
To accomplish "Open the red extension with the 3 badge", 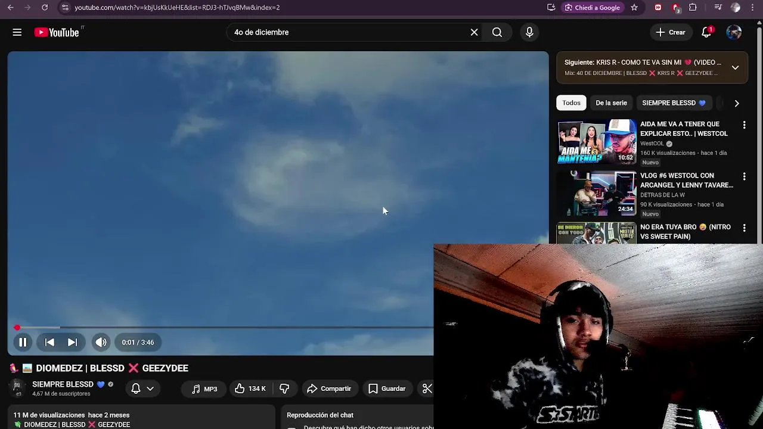I will point(676,8).
